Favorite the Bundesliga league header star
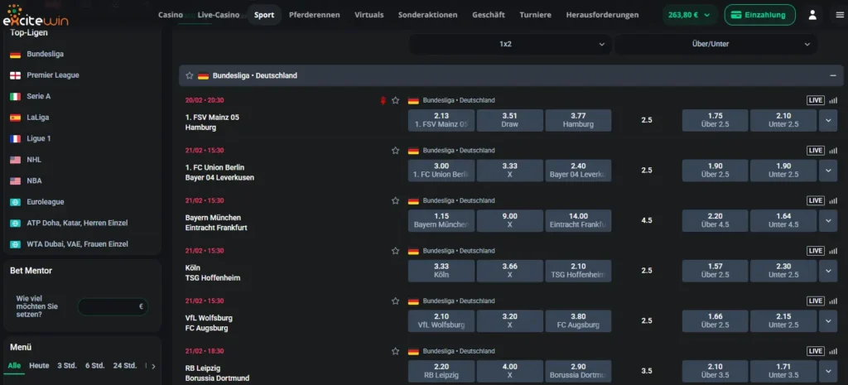 pos(190,75)
